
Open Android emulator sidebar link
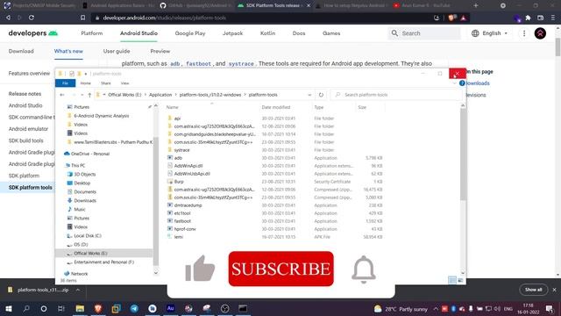tap(28, 129)
